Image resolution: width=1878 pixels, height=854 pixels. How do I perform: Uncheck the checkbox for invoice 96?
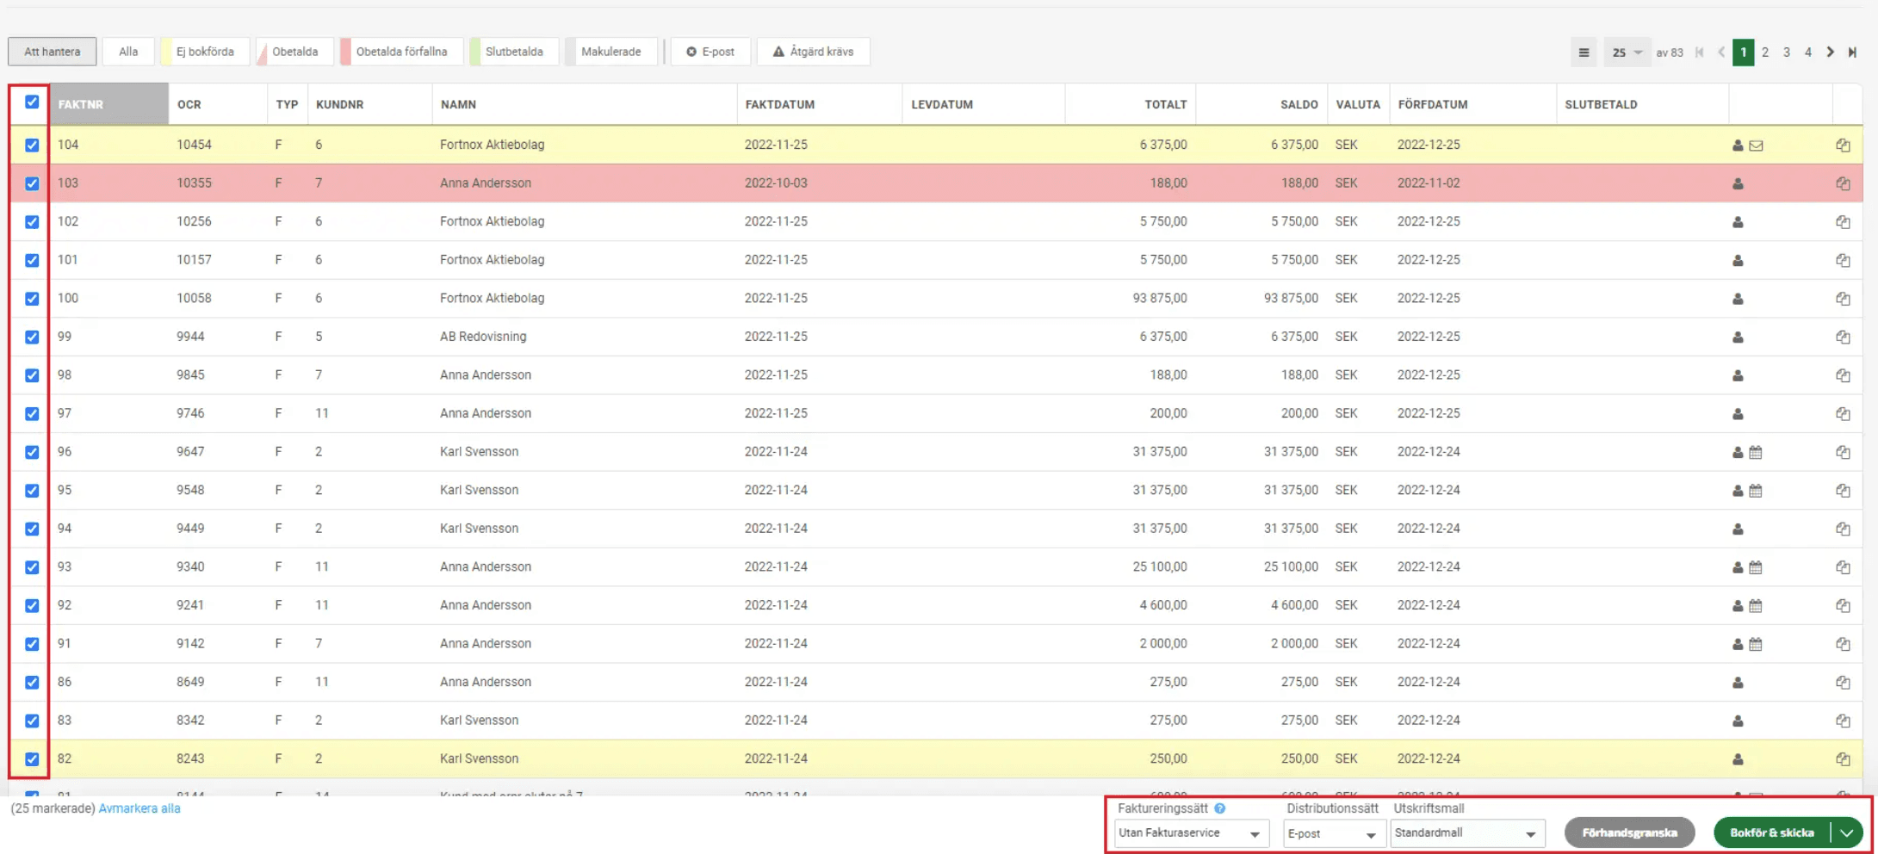coord(32,452)
